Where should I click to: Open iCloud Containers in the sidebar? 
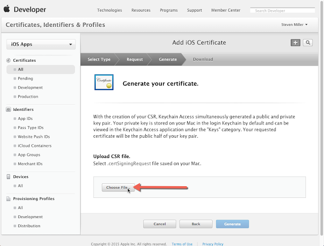click(34, 146)
